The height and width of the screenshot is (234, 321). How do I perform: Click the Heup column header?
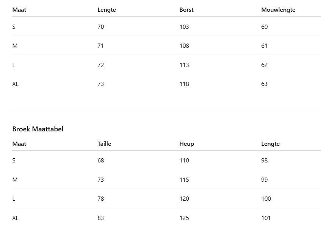(x=186, y=144)
